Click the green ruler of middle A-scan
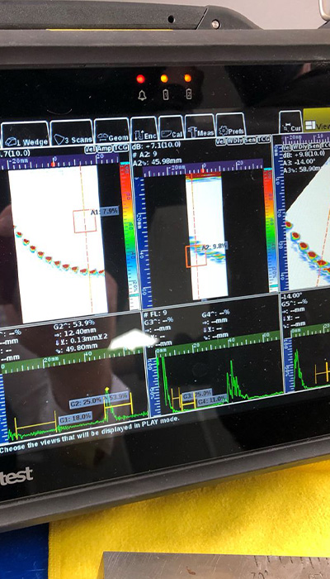 [x=217, y=345]
